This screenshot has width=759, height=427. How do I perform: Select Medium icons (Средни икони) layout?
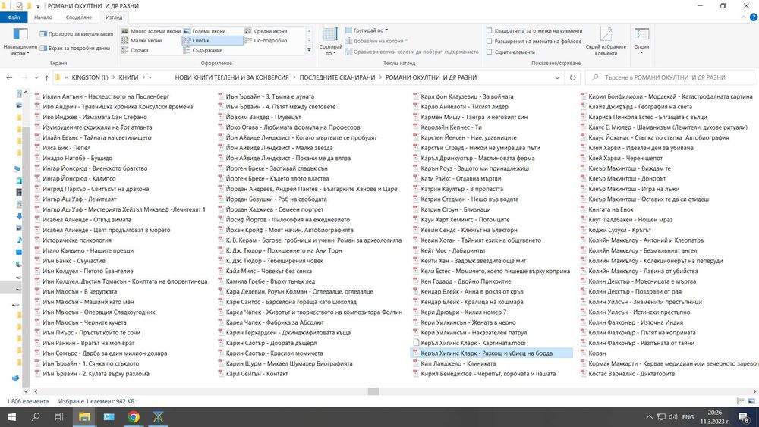point(266,31)
